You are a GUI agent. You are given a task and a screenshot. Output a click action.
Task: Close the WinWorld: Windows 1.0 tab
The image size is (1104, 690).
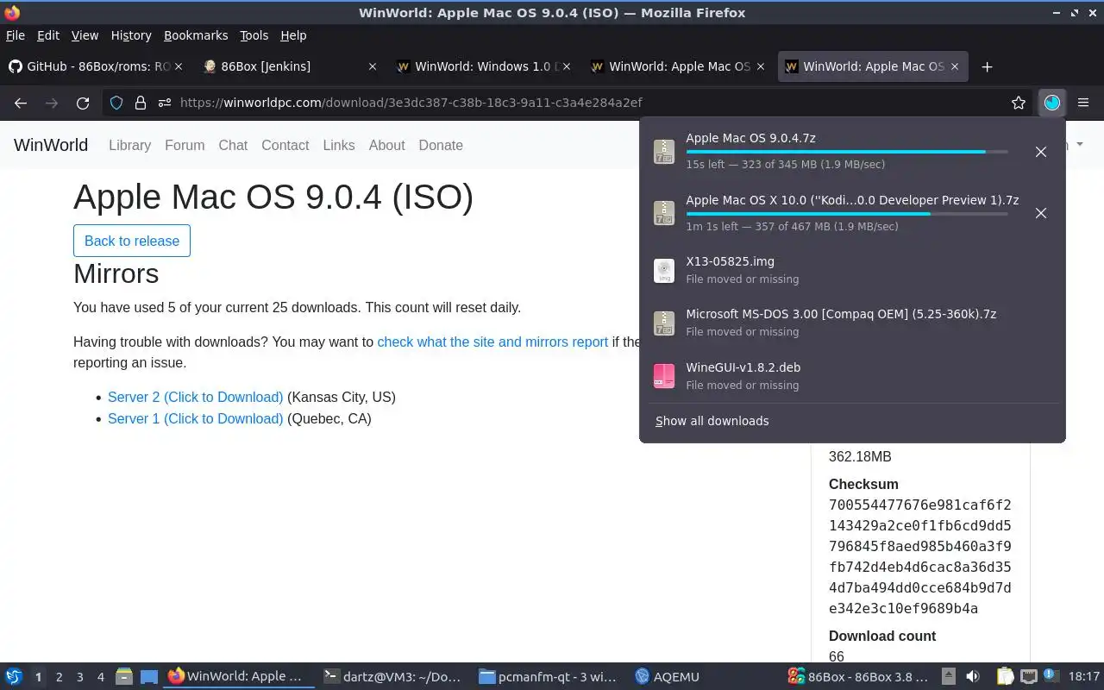point(567,66)
